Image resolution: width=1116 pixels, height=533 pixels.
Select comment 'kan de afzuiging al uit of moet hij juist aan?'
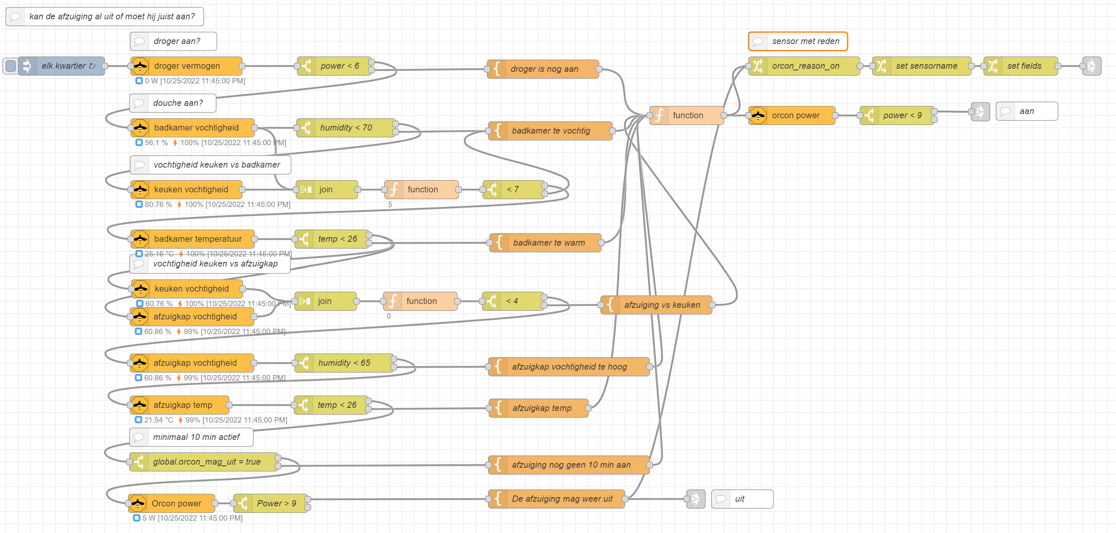click(105, 17)
